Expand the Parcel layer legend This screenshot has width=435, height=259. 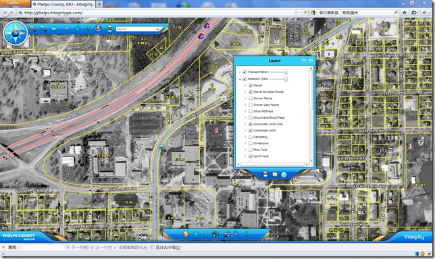pos(245,86)
